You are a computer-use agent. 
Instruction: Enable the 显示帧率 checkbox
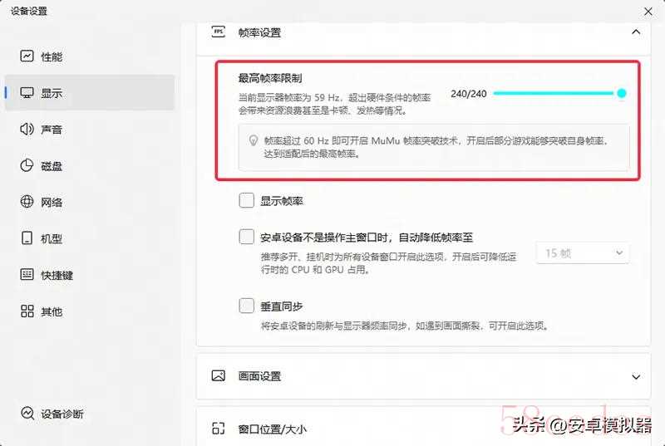point(246,200)
